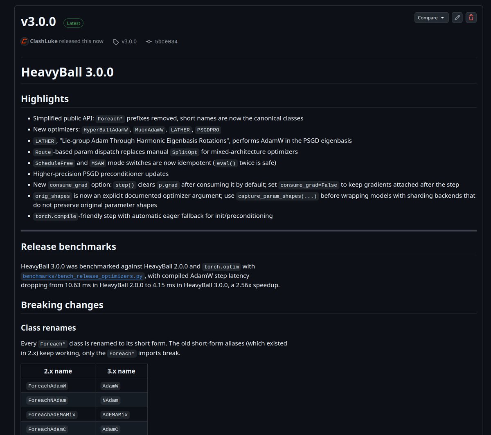
Task: Click the PSGDPRO code label
Action: pos(208,130)
